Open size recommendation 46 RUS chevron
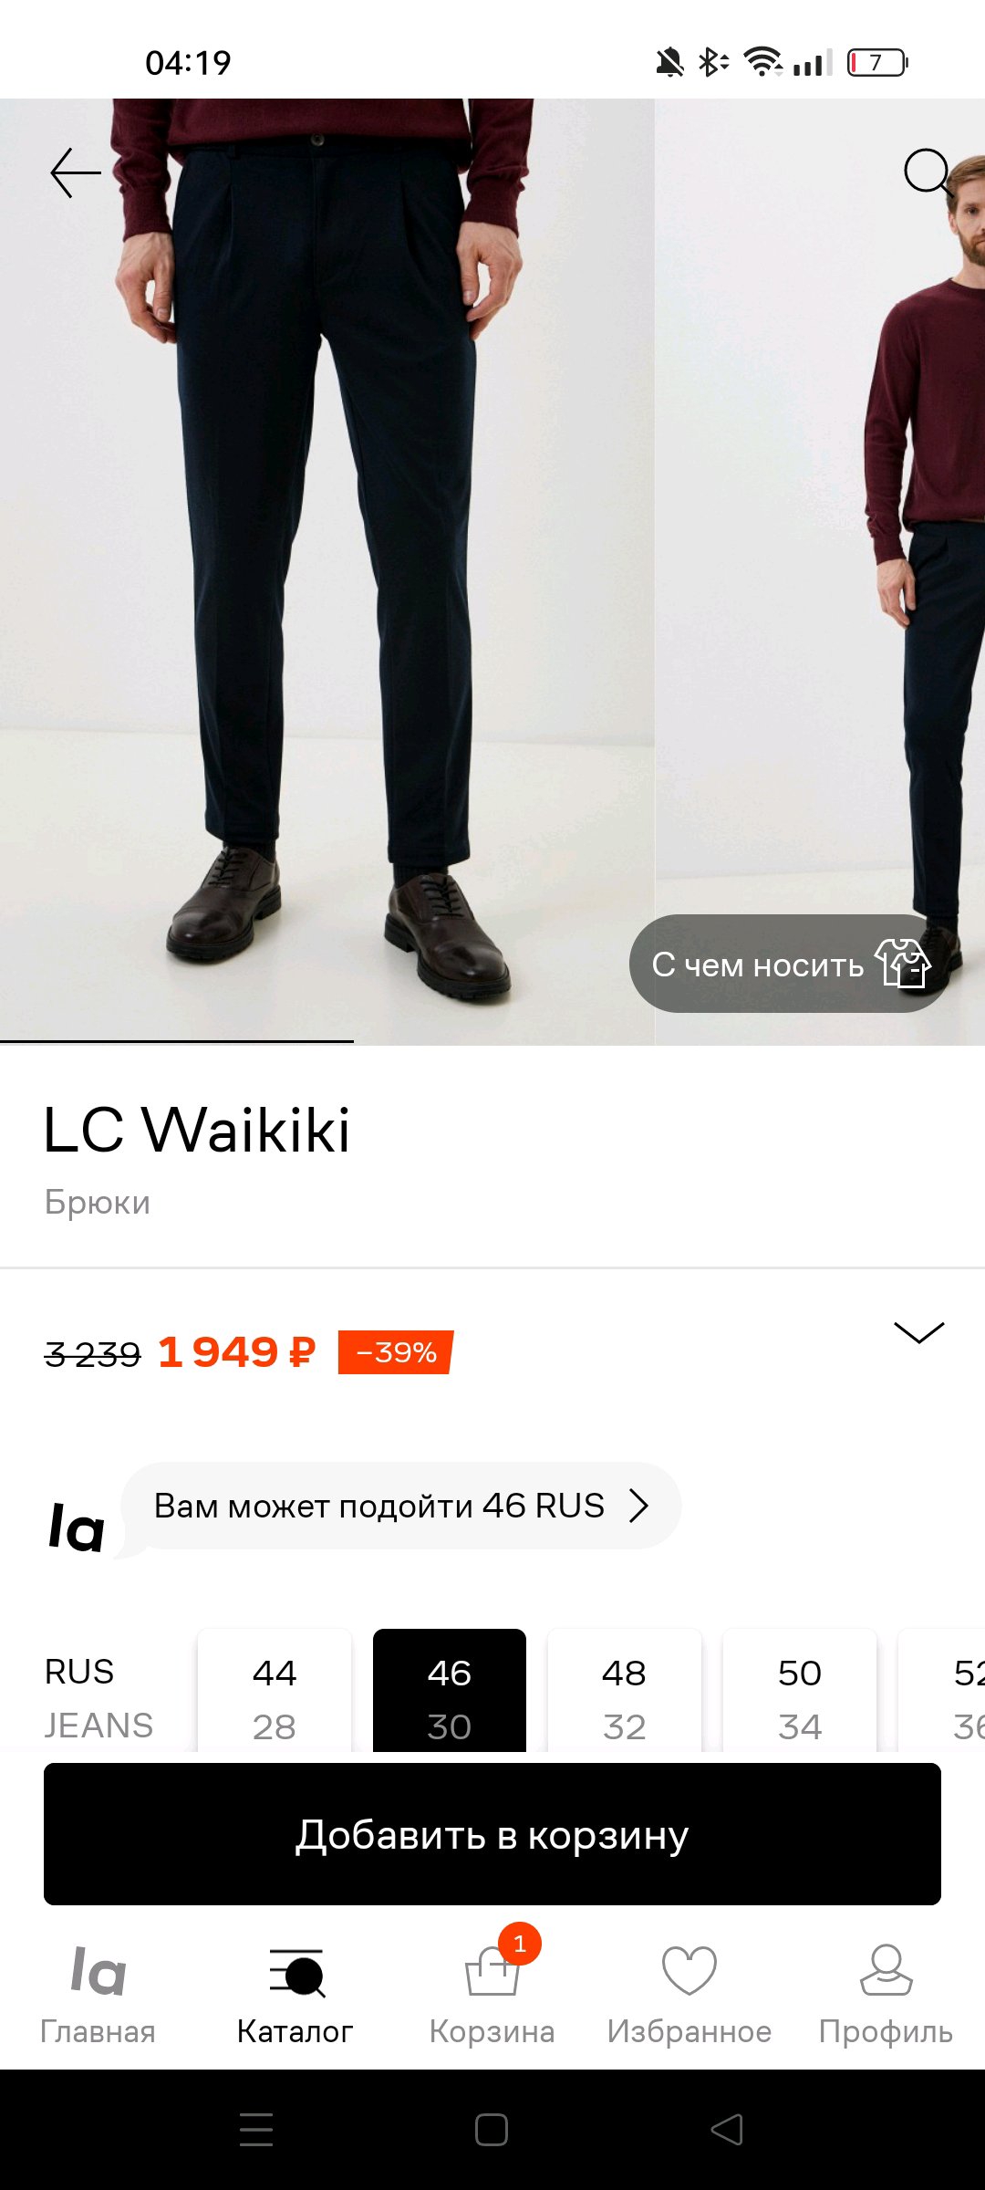 point(639,1506)
